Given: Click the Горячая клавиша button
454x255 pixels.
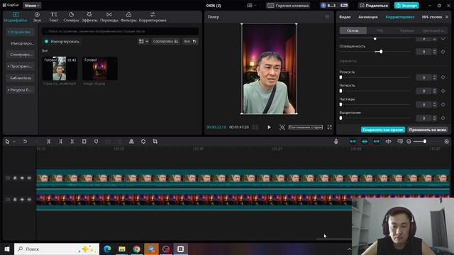Looking at the screenshot, I should (288, 5).
